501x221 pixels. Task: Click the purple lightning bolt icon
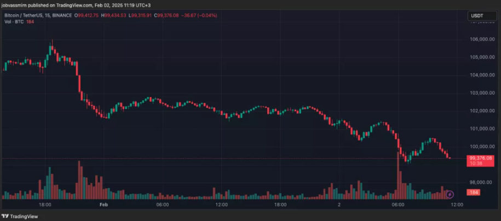[450, 194]
